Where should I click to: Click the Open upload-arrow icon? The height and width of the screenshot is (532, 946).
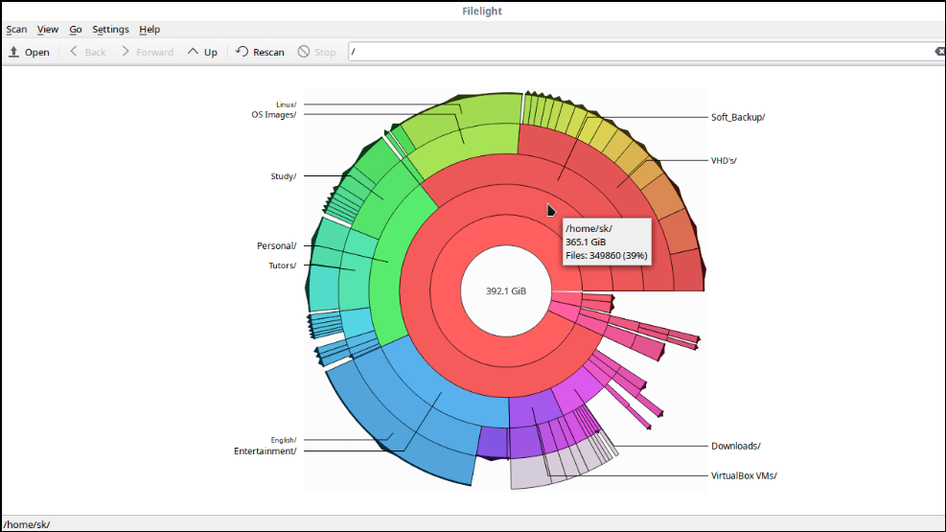pyautogui.click(x=13, y=52)
